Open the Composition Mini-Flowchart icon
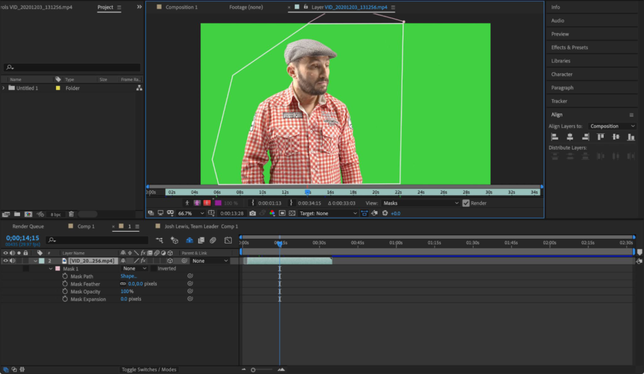 tap(160, 240)
